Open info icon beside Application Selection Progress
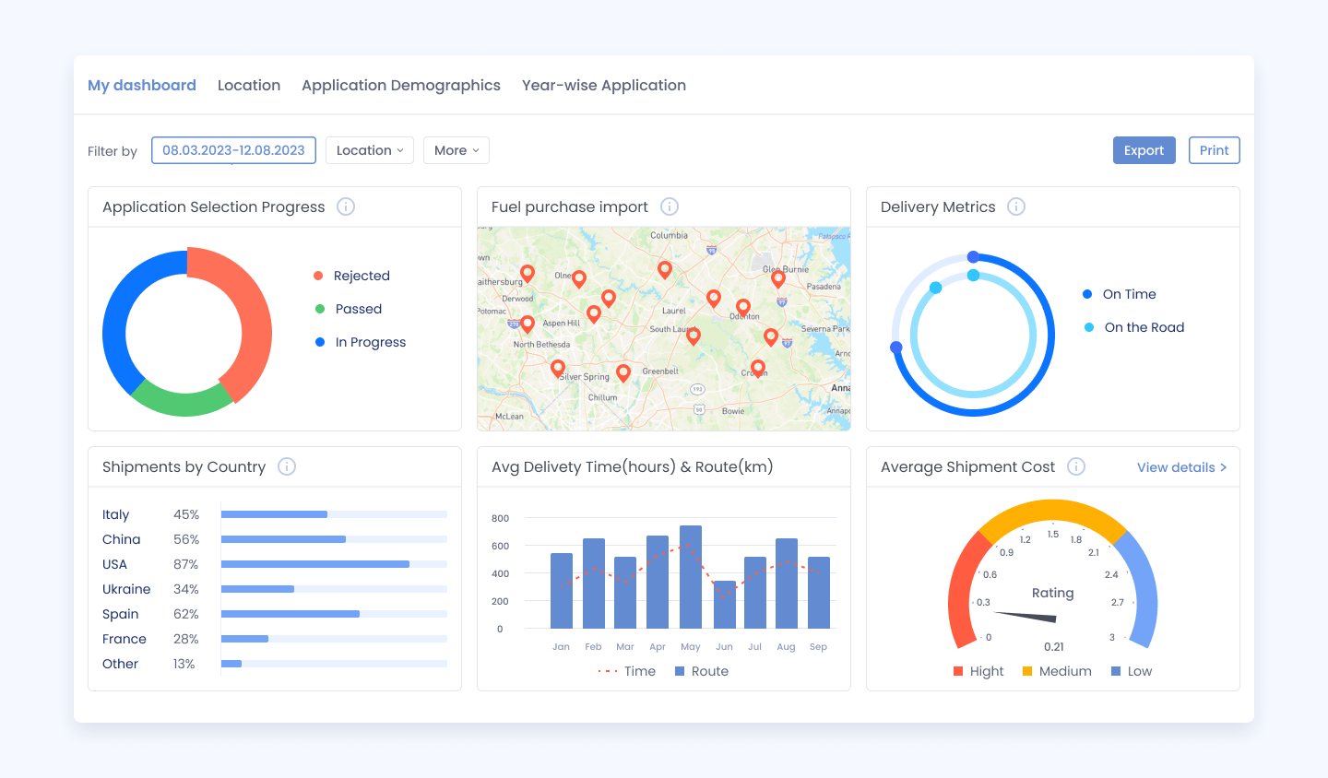1328x778 pixels. pyautogui.click(x=346, y=206)
